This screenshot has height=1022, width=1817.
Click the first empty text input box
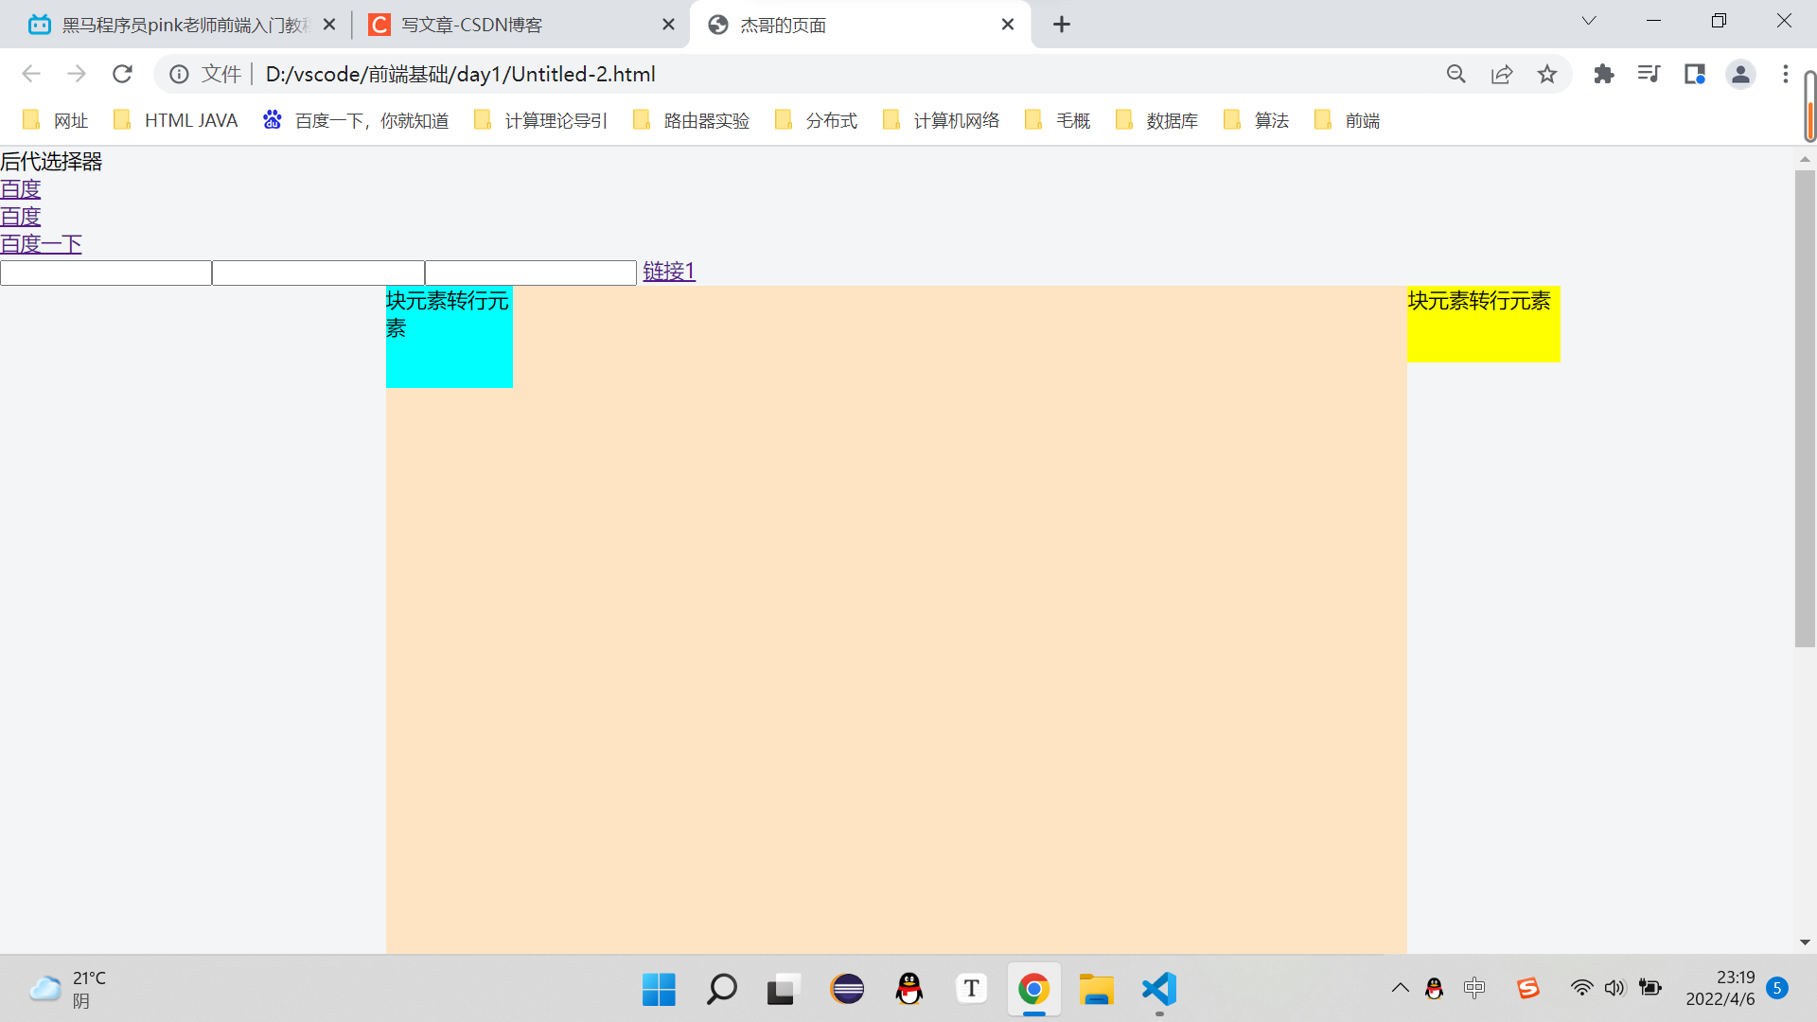[x=106, y=273]
